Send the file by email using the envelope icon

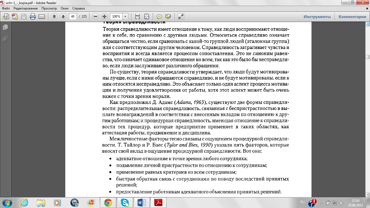pyautogui.click(x=42, y=17)
